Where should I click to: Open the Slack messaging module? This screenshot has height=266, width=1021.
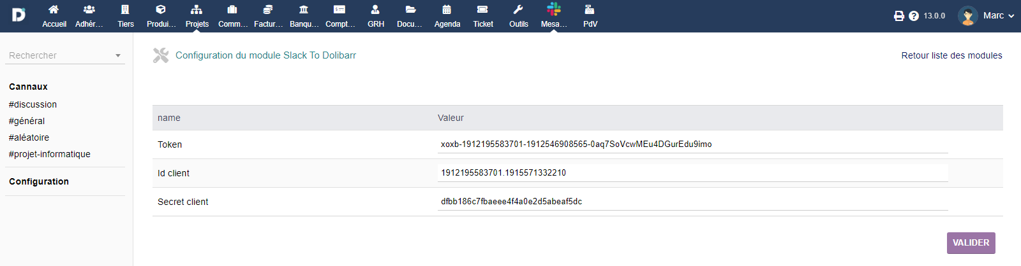(x=554, y=16)
